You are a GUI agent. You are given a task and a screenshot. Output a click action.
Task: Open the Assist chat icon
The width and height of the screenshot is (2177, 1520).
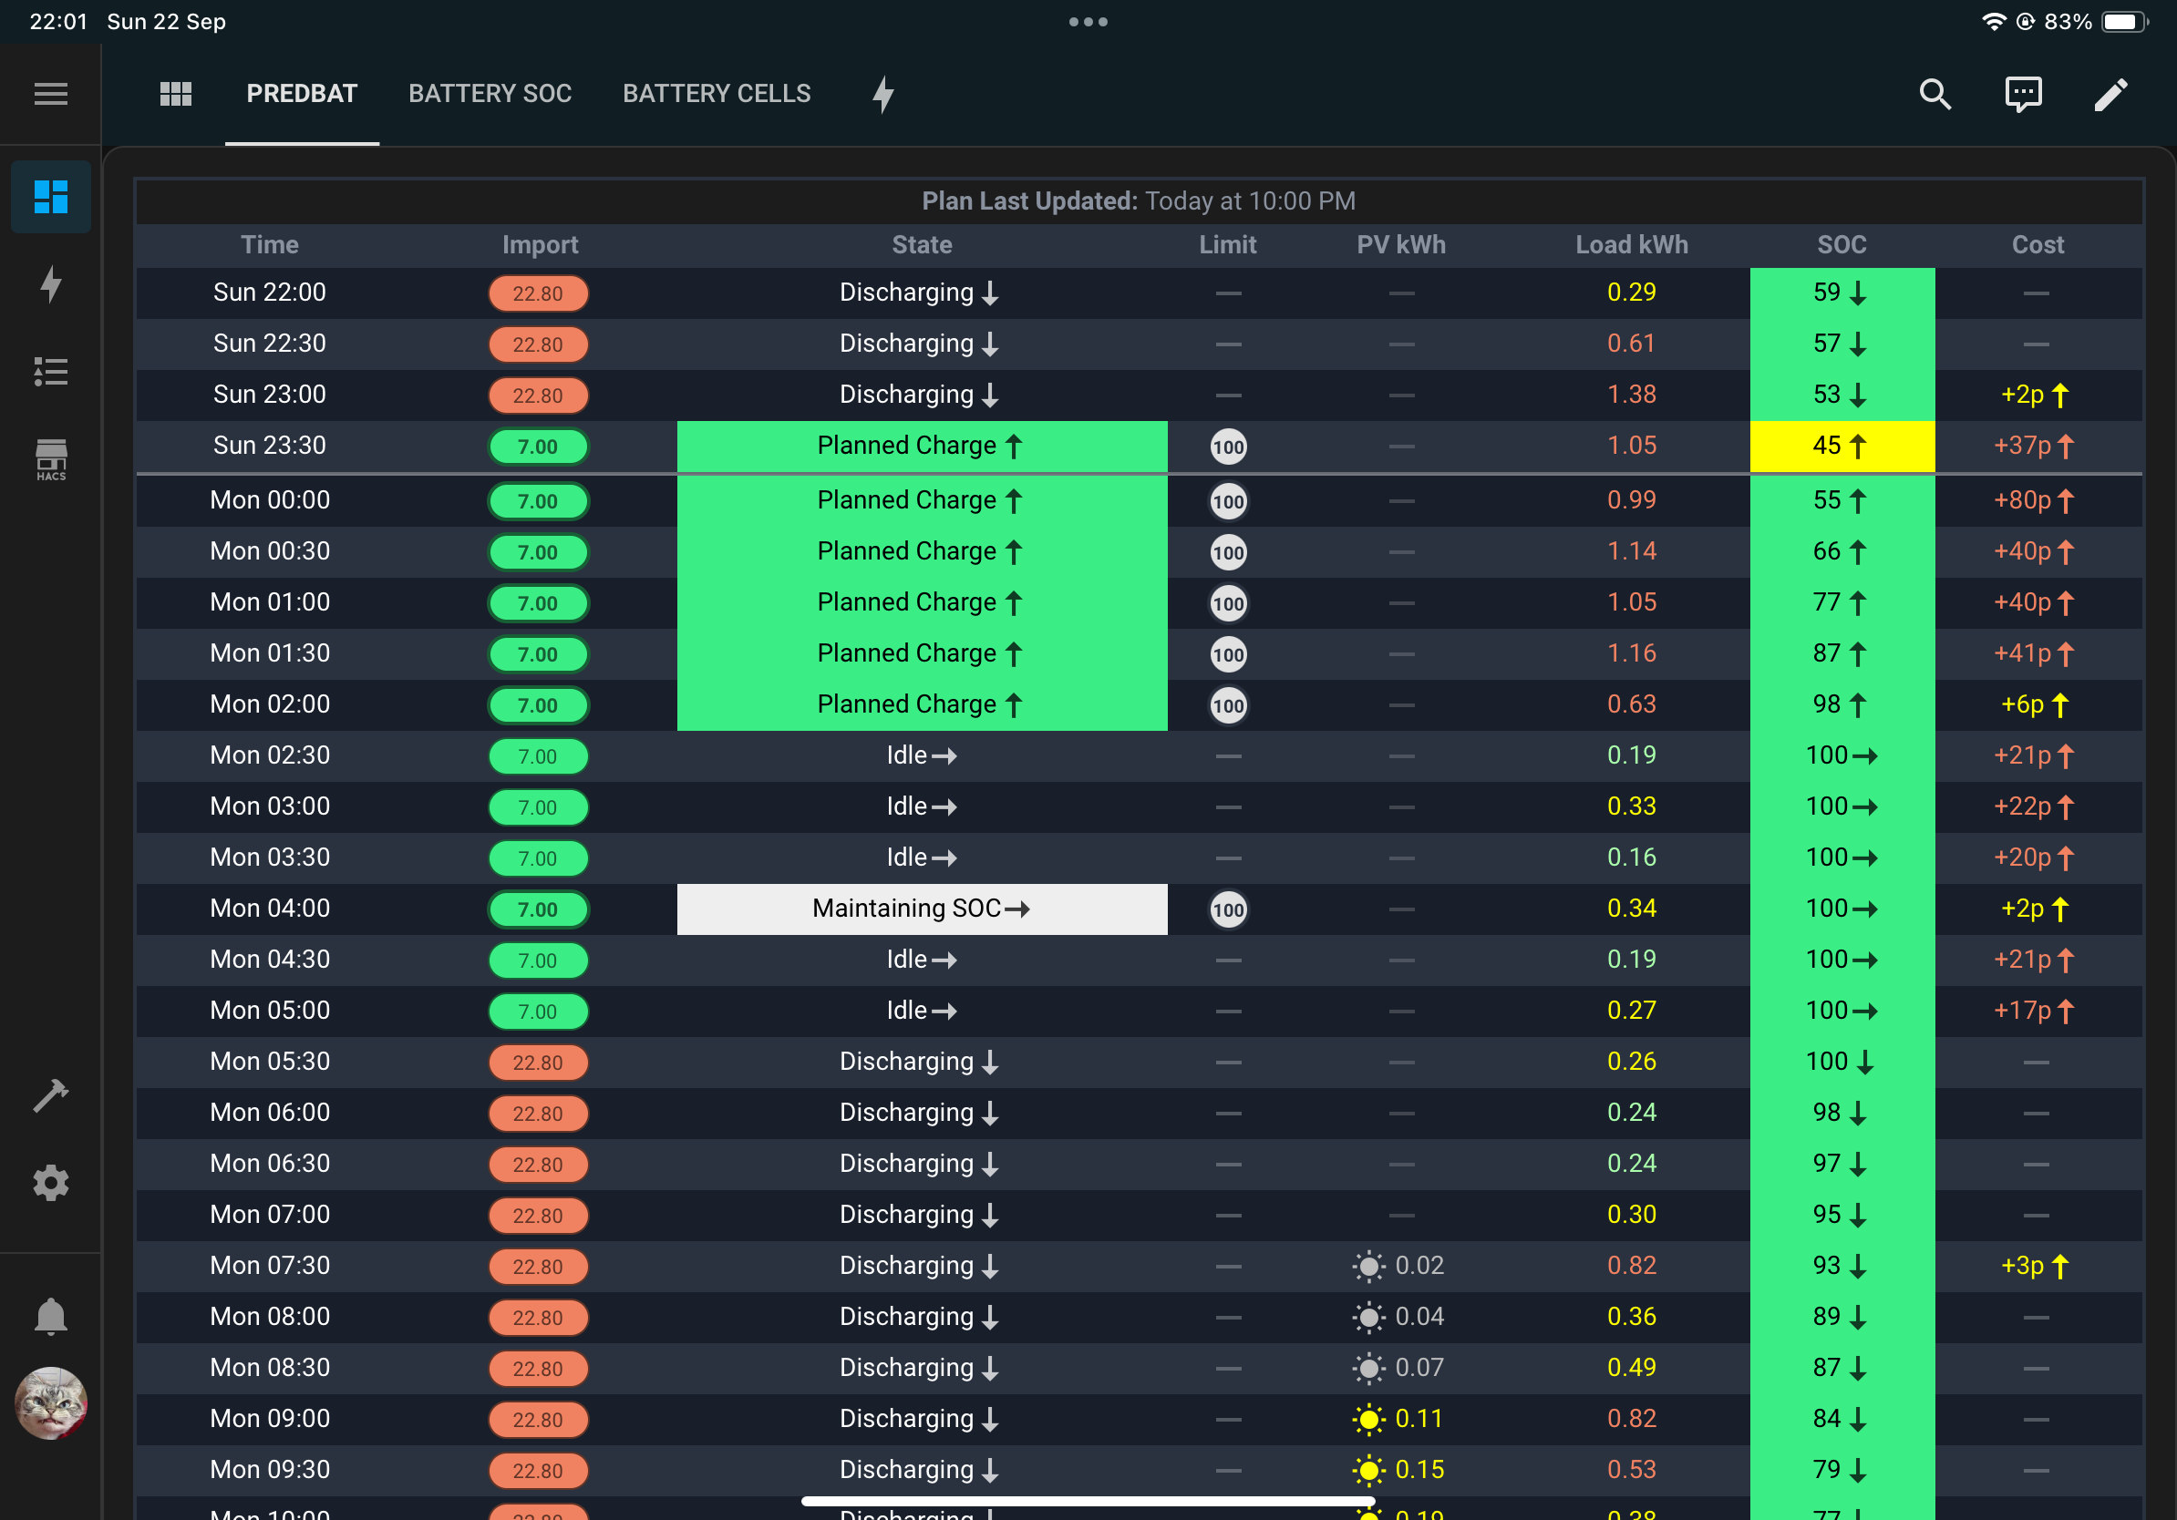pyautogui.click(x=2022, y=94)
